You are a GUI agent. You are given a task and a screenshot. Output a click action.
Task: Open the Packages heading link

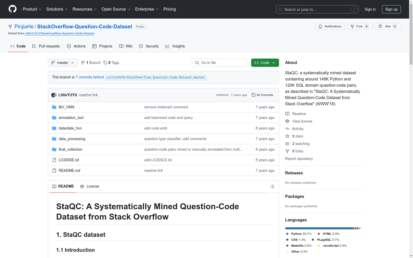click(x=295, y=196)
